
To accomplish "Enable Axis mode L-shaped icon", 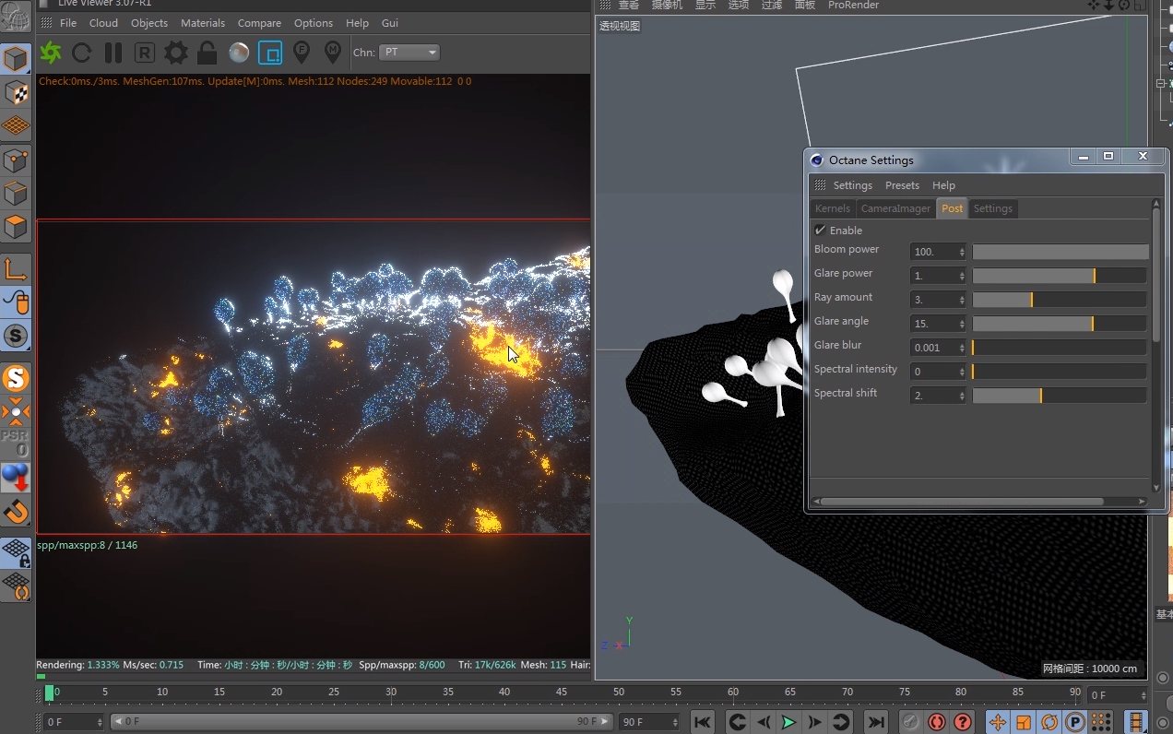I will (x=17, y=268).
